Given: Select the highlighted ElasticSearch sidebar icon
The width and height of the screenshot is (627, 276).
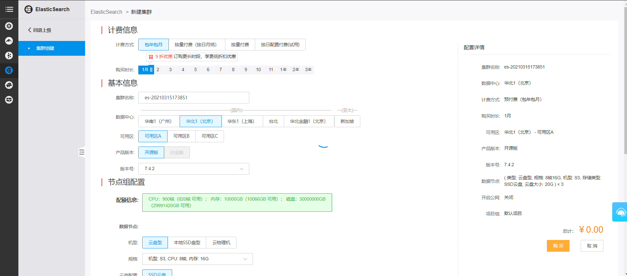Looking at the screenshot, I should tap(9, 70).
